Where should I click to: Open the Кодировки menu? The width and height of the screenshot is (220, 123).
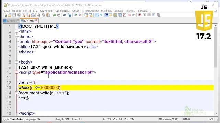(46, 11)
